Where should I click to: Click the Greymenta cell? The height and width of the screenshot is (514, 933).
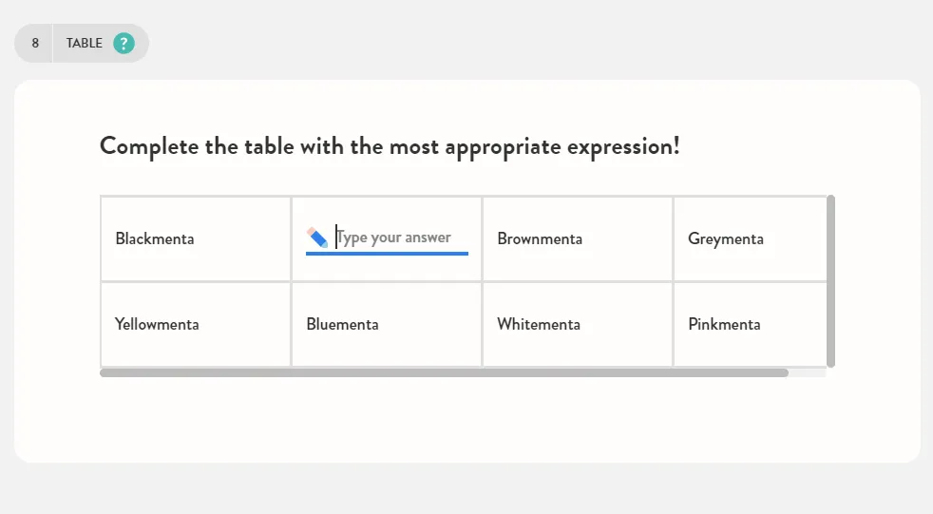(751, 238)
